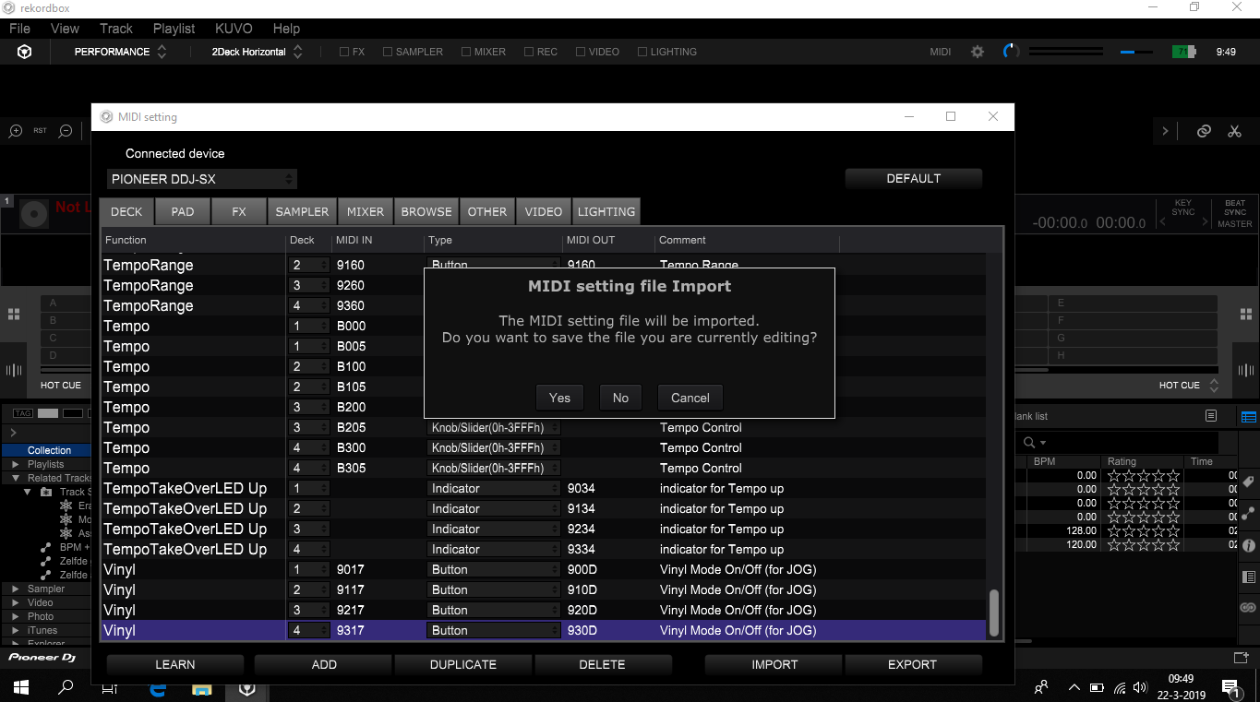
Task: Open the 2Deck Horizontal layout dropdown
Action: coord(257,52)
